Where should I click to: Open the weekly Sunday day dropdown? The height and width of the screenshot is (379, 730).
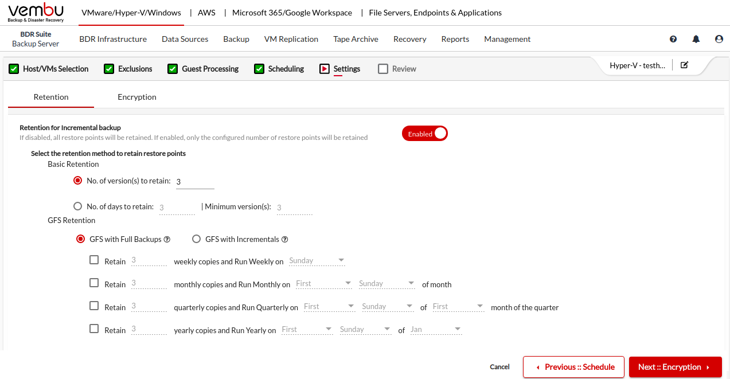317,261
